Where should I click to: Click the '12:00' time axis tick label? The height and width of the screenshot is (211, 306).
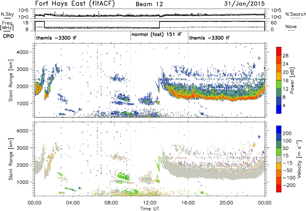(x=150, y=203)
